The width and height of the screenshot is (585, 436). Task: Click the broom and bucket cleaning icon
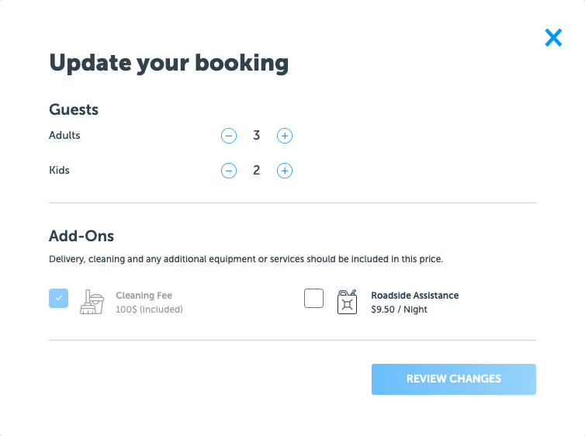(x=92, y=302)
